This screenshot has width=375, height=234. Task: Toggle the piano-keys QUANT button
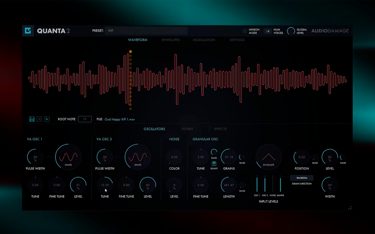coord(214,164)
